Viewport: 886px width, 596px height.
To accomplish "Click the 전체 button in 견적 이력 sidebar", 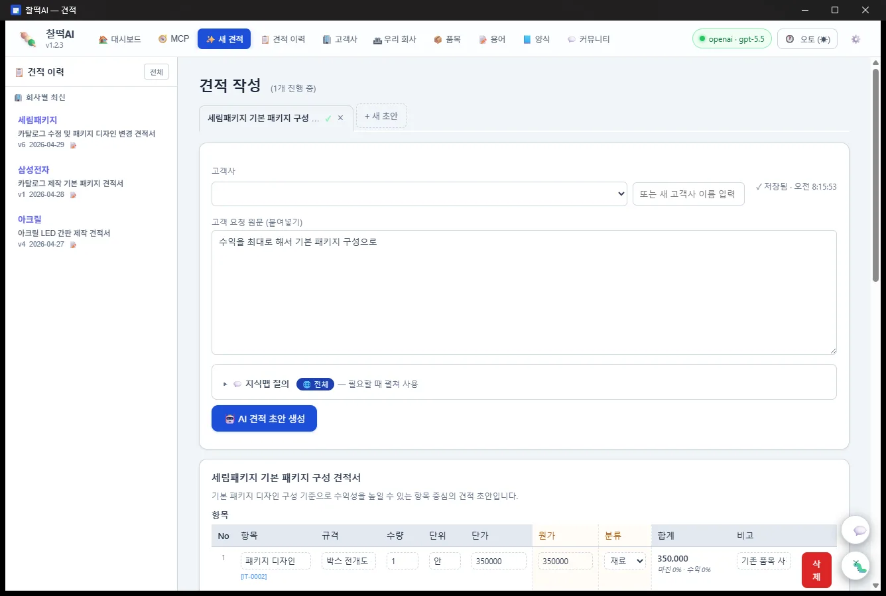I will (x=157, y=72).
